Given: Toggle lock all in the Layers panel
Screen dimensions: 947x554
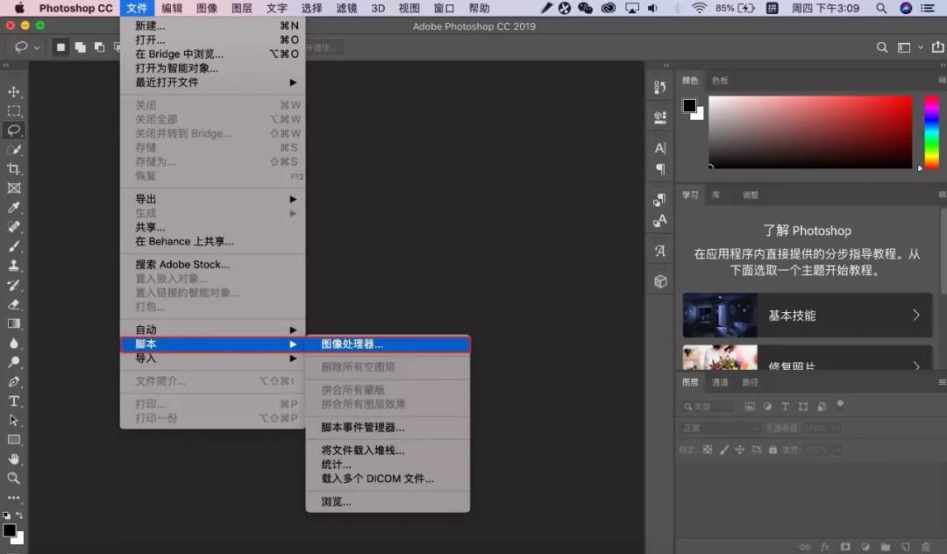Looking at the screenshot, I should click(772, 451).
